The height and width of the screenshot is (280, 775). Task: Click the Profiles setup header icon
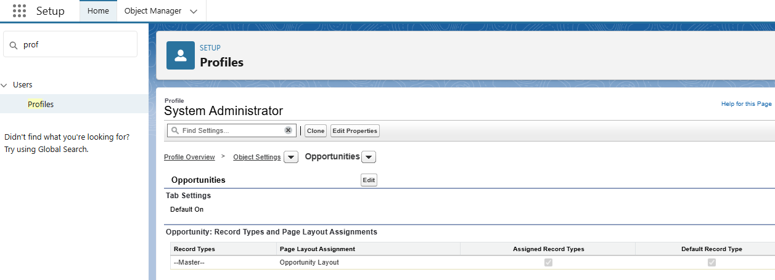click(181, 56)
